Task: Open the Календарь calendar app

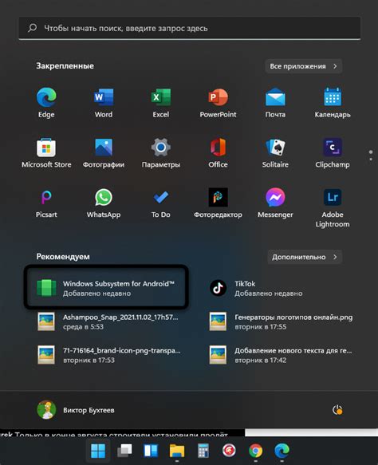Action: pos(333,102)
